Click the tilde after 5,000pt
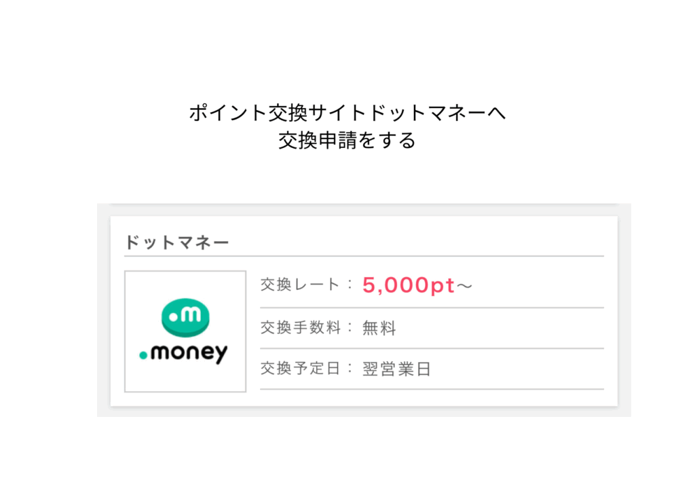The image size is (695, 493). (464, 287)
